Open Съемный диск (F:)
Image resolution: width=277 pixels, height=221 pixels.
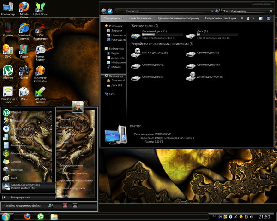click(202, 53)
